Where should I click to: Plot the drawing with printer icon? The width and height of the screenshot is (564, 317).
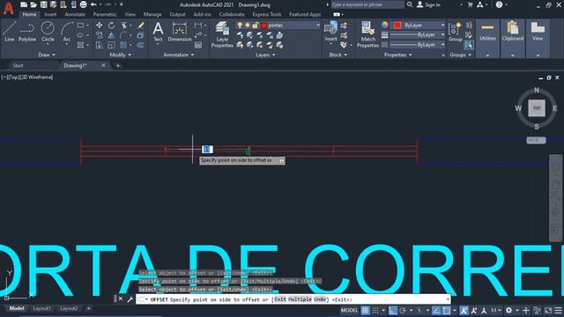pyautogui.click(x=83, y=4)
